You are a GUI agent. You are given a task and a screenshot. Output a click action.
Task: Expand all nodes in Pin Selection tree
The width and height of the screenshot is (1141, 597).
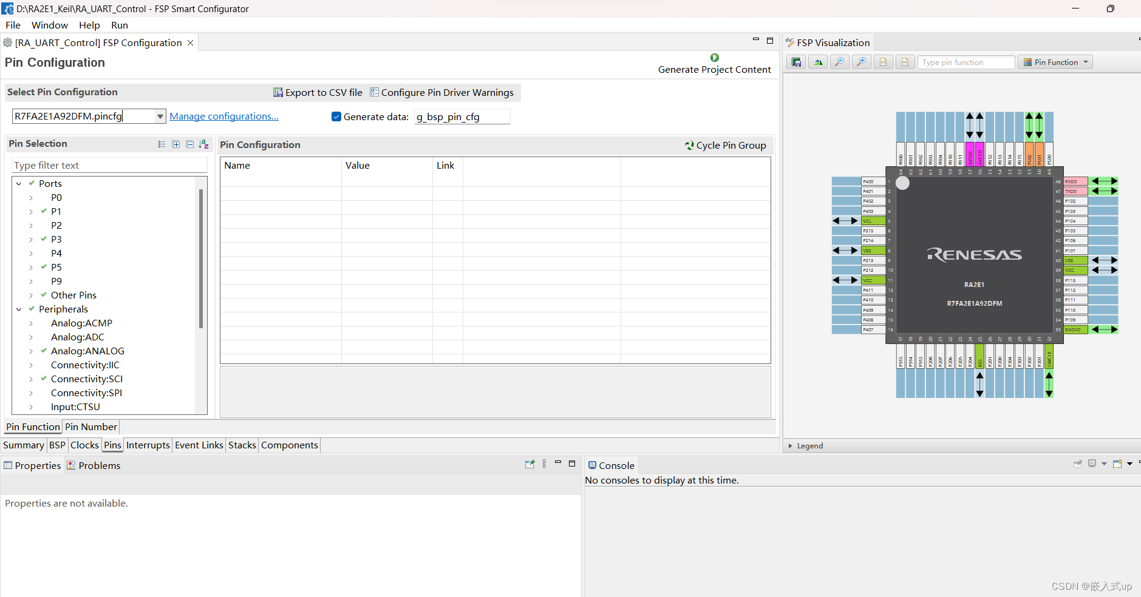(176, 144)
